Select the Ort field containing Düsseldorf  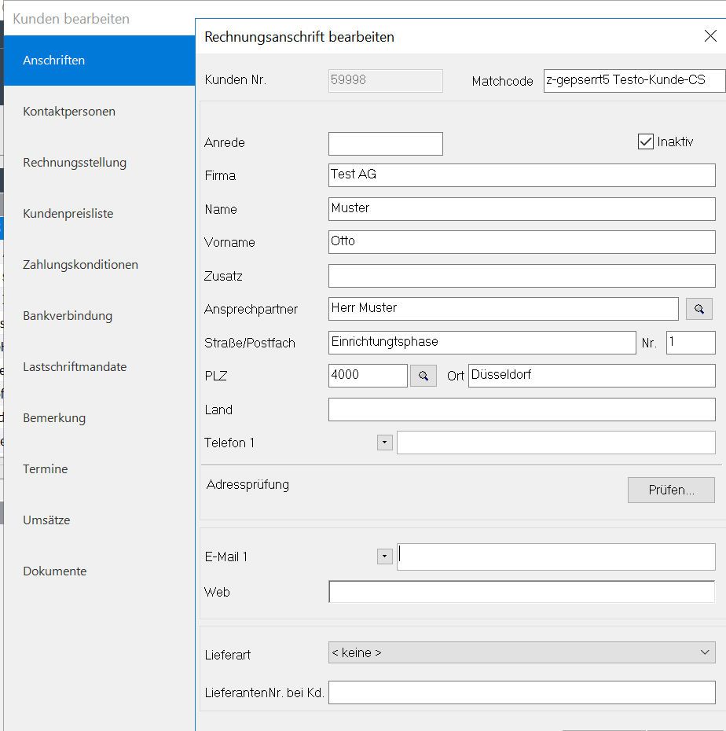[x=592, y=376]
